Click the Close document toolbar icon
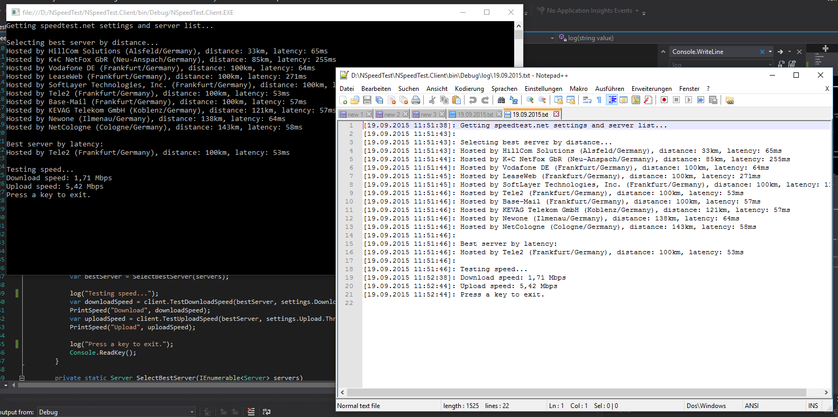Viewport: 838px width, 417px height. click(x=391, y=100)
